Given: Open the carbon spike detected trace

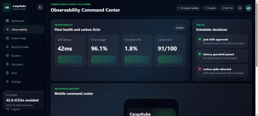Looking at the screenshot, I should [222, 71].
